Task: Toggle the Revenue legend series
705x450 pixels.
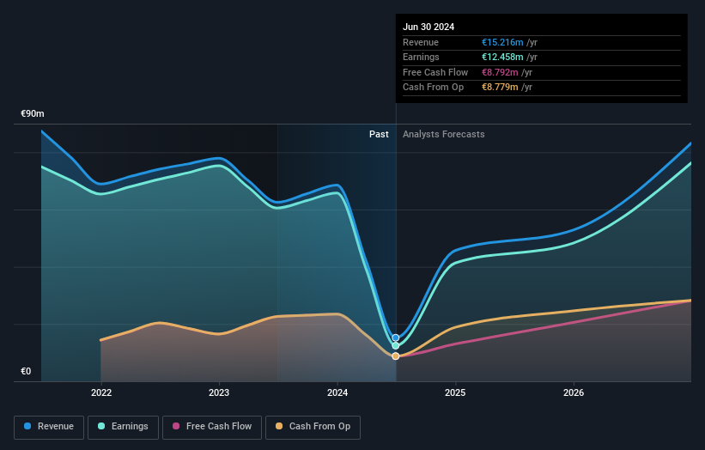Action: (49, 427)
